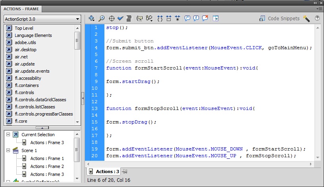This screenshot has height=187, width=324.
Task: Click script navigator scroll up arrow
Action: click(77, 134)
